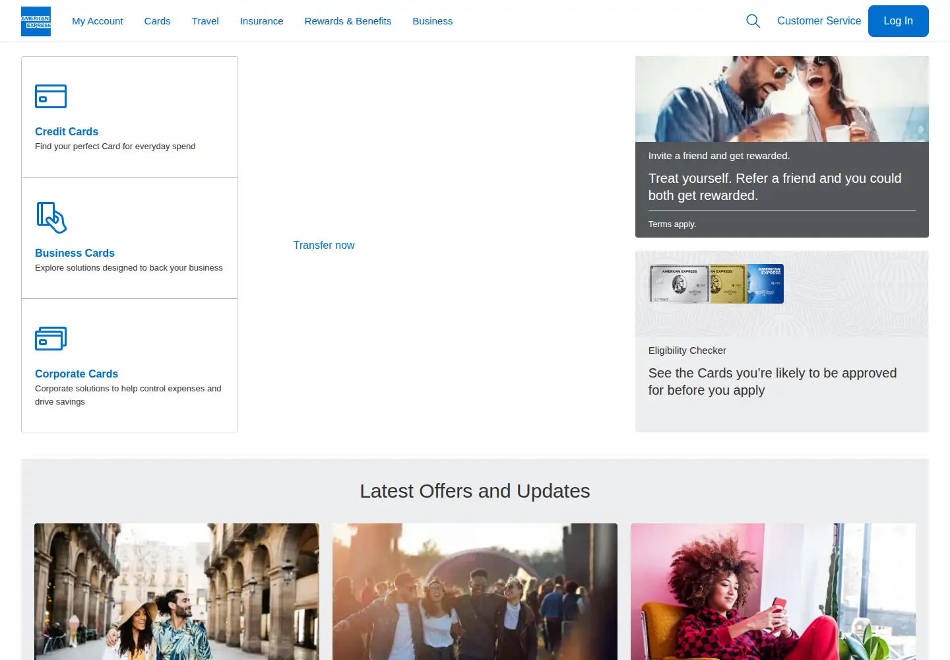Screen dimensions: 950x660
Task: Click 'Invite a friend and get rewarded.' text
Action: point(719,156)
